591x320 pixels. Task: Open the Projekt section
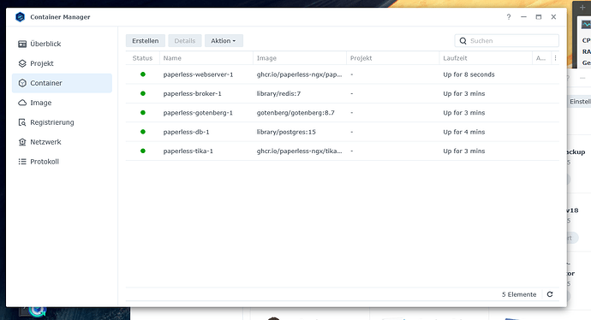coord(63,63)
